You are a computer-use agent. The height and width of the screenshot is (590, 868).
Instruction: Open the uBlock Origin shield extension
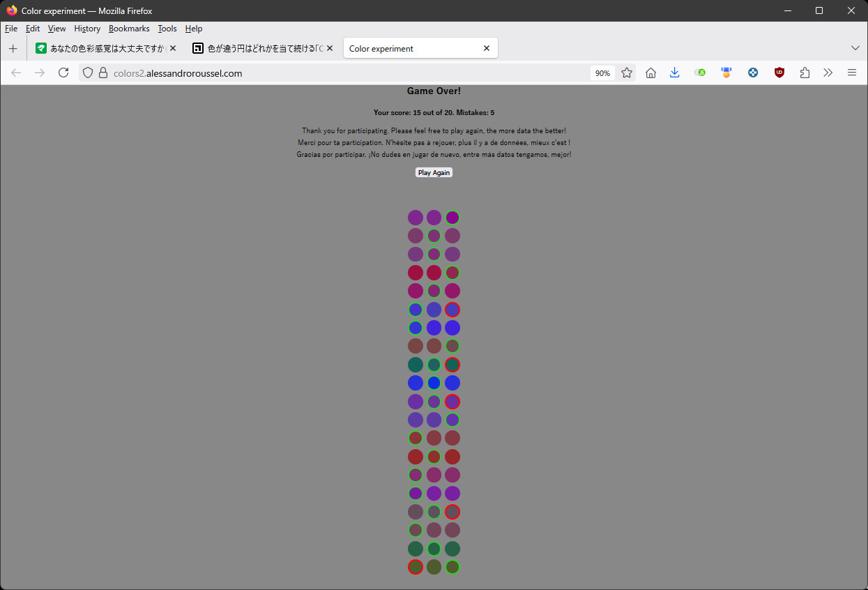(x=779, y=73)
